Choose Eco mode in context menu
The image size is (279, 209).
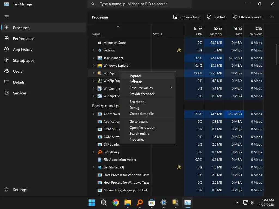tap(148, 102)
